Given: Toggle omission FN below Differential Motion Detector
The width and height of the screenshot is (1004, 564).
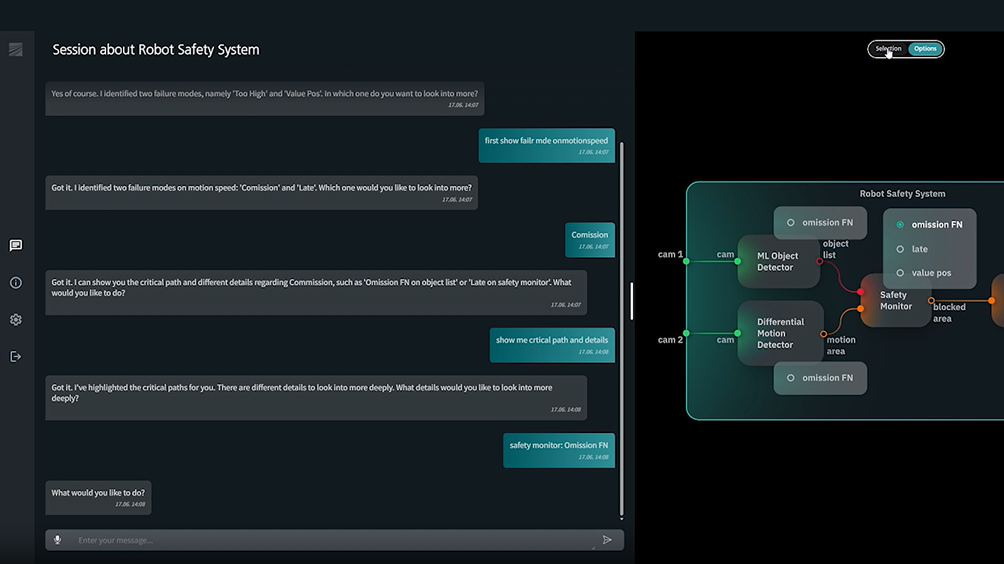Looking at the screenshot, I should (x=791, y=378).
